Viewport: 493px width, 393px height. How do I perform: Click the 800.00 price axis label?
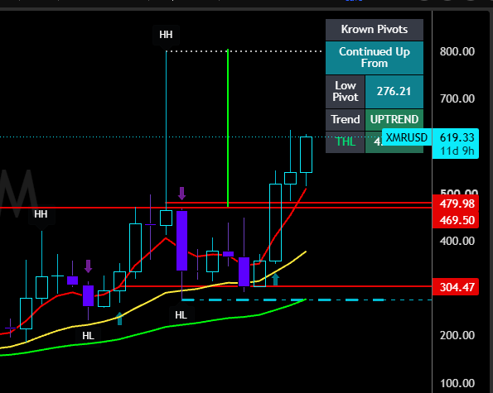457,51
